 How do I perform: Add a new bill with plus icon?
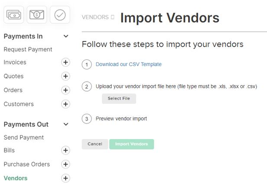pos(65,150)
